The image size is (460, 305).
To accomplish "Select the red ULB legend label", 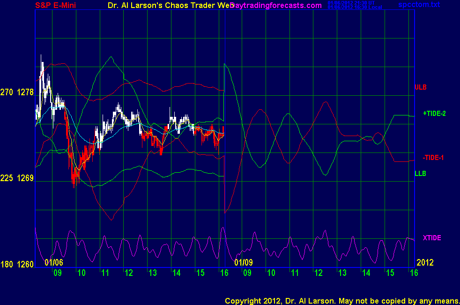I will pos(420,87).
